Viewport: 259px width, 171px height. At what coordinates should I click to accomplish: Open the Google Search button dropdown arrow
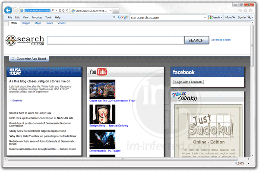[x=221, y=17]
